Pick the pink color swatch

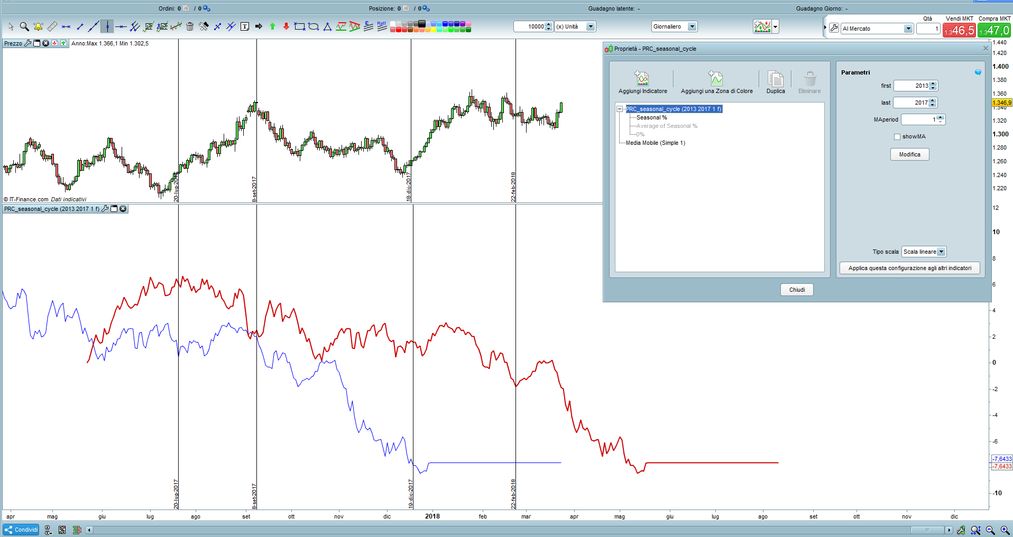[468, 23]
